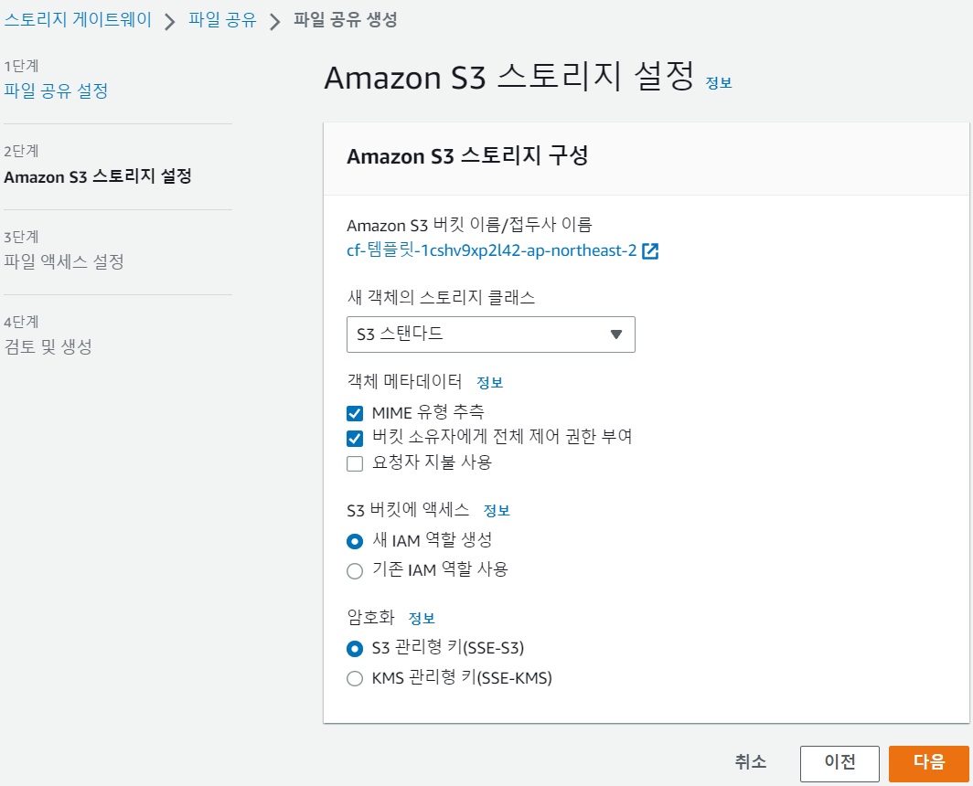Click the 파일 공유 생성 breadcrumb text
Screen dimensions: 973x786
click(345, 19)
